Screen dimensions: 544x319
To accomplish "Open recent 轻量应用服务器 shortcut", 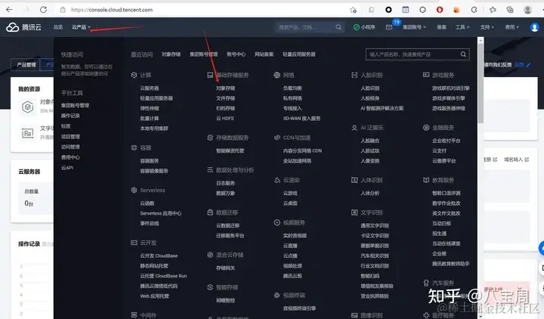I will 299,54.
